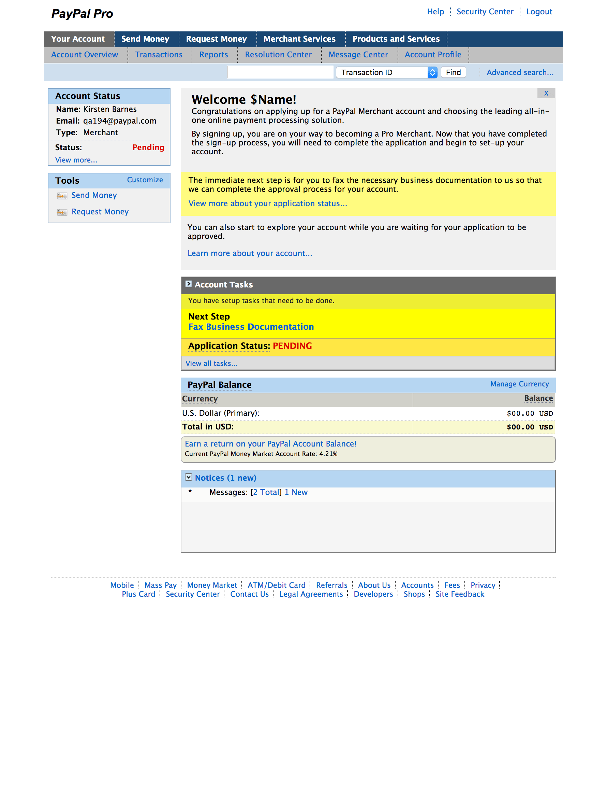Open the Reports subtab

[213, 55]
